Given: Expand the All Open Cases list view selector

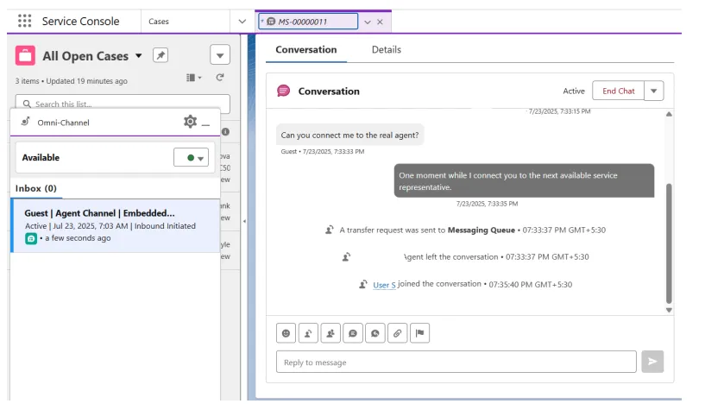Looking at the screenshot, I should 139,56.
